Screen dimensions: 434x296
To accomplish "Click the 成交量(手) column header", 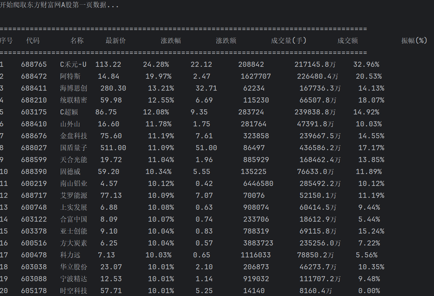I will point(289,41).
